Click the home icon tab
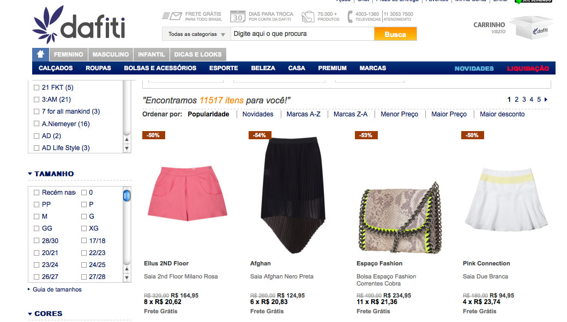This screenshot has height=322, width=567. [40, 54]
